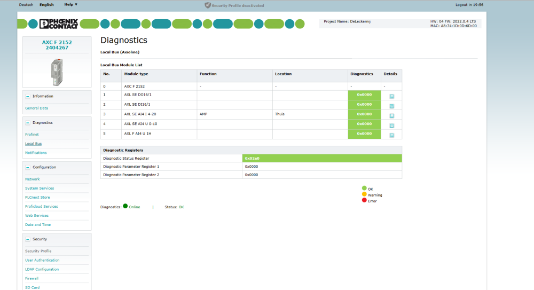Switch language to English
The height and width of the screenshot is (290, 534).
coord(46,5)
